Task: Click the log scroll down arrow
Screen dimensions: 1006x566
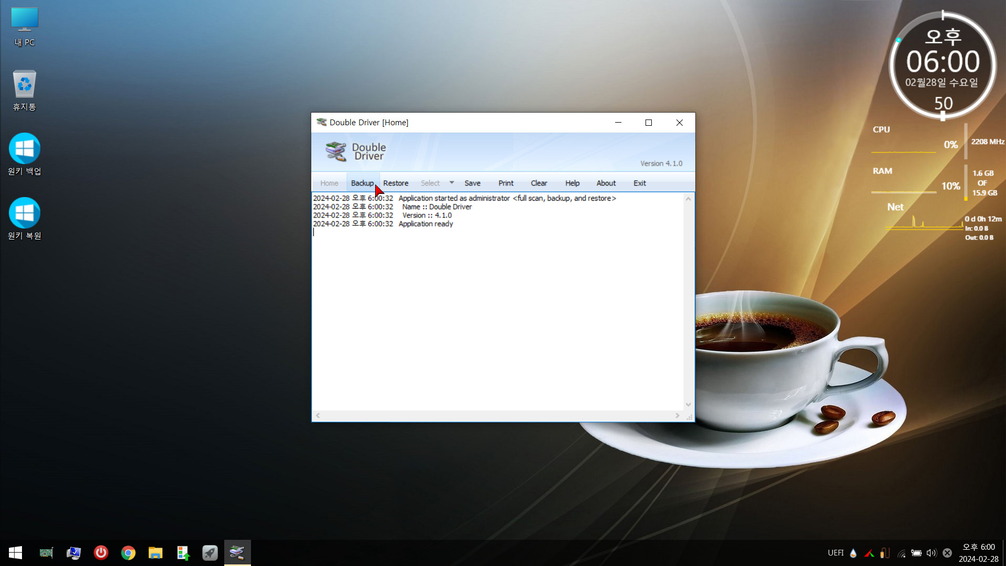Action: coord(688,405)
